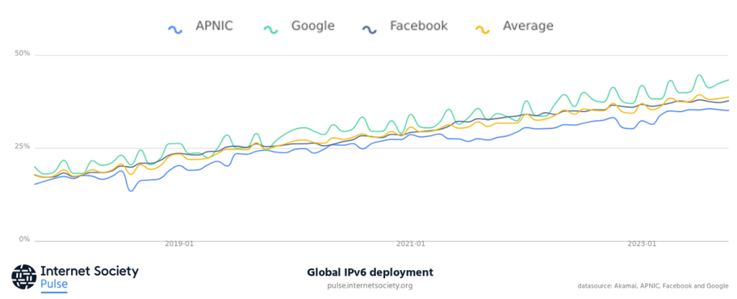Click the 0% y-axis label
The height and width of the screenshot is (299, 737).
click(24, 239)
